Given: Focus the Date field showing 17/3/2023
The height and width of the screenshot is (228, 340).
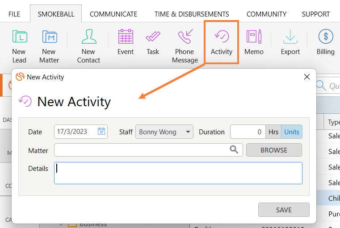Looking at the screenshot, I should pyautogui.click(x=81, y=132).
